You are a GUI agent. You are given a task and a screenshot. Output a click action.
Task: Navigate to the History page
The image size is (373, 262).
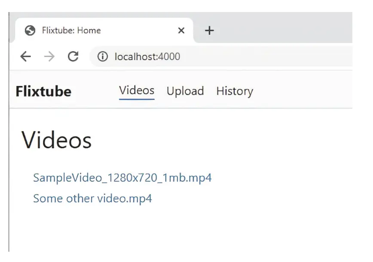pos(235,91)
